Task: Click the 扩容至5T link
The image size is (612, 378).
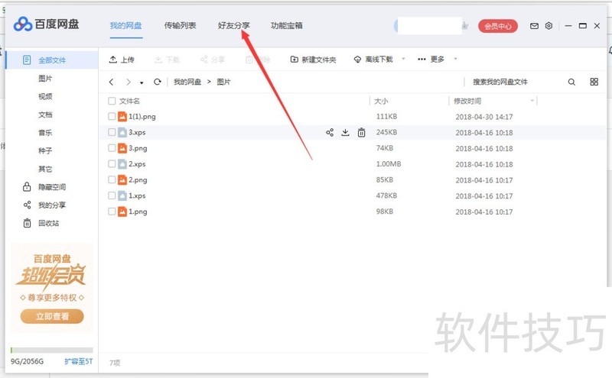Action: pos(79,361)
